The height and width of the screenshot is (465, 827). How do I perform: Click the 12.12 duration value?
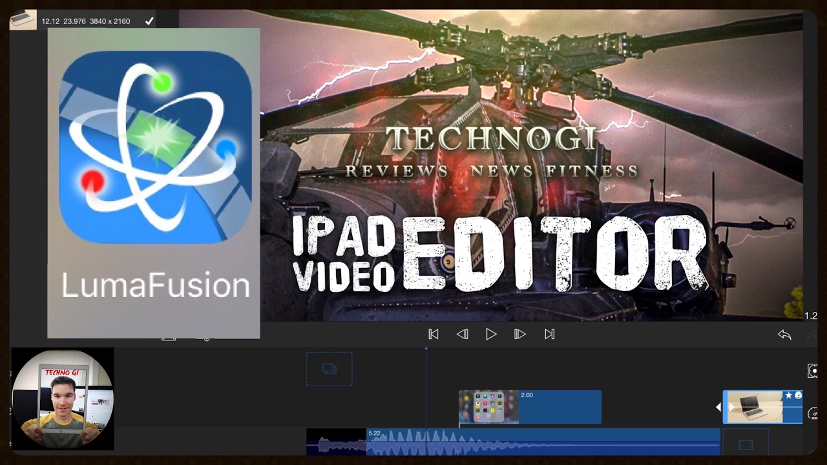click(51, 21)
